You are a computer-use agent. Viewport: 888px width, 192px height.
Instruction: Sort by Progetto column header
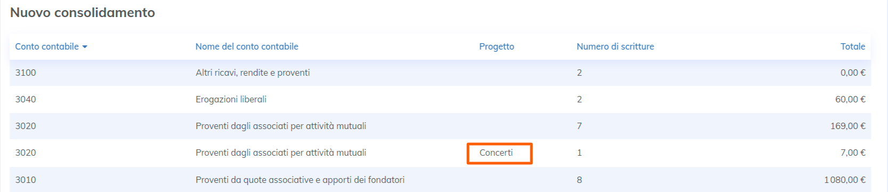click(x=497, y=46)
